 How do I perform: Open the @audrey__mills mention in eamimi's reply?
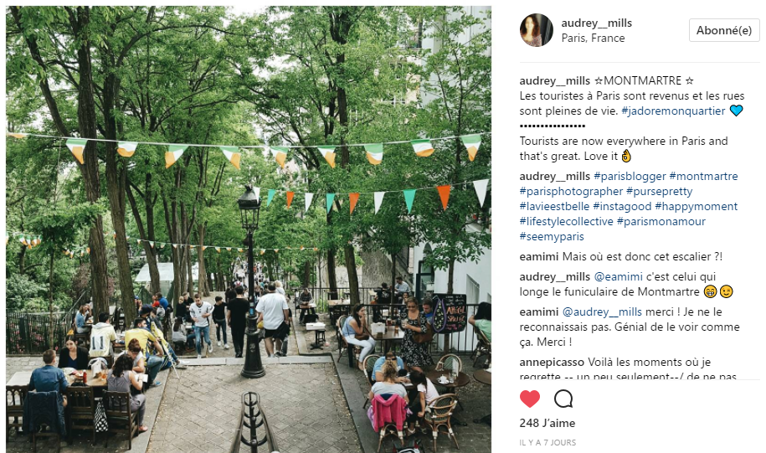602,312
